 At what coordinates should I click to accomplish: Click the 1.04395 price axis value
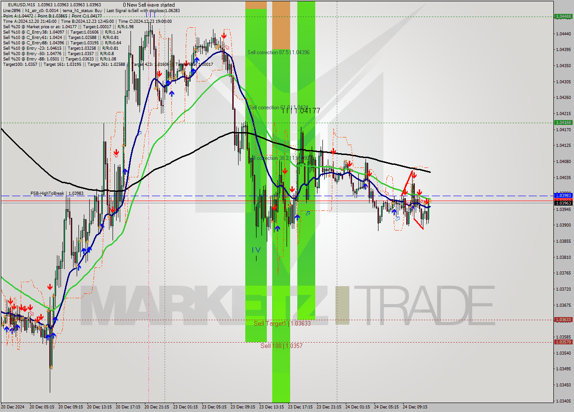click(563, 49)
